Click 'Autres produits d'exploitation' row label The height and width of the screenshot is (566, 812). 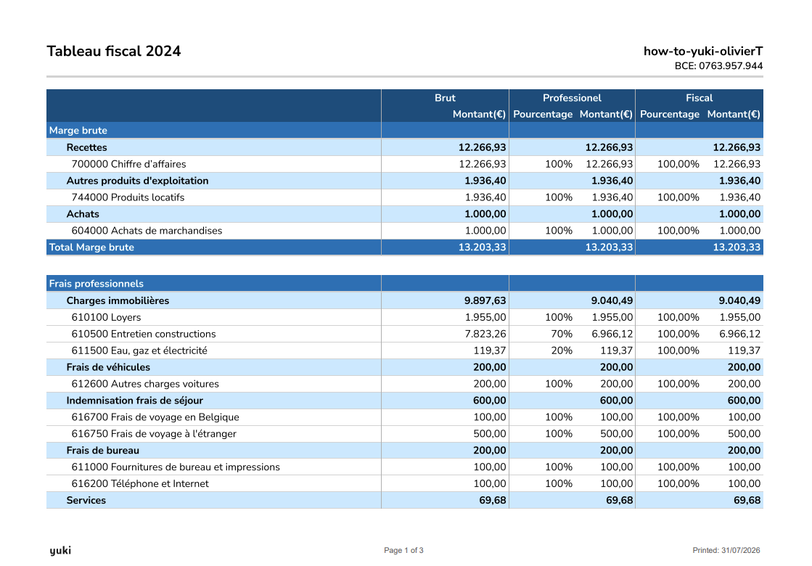point(137,181)
